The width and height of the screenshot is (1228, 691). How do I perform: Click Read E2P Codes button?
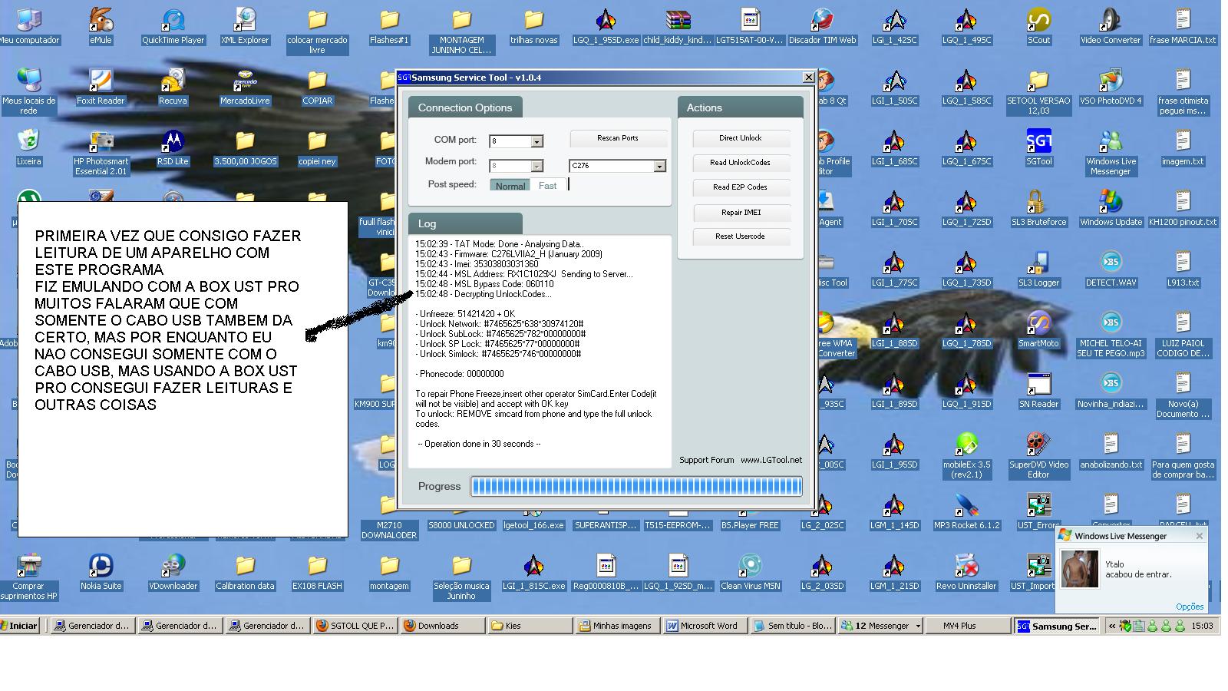coord(741,187)
